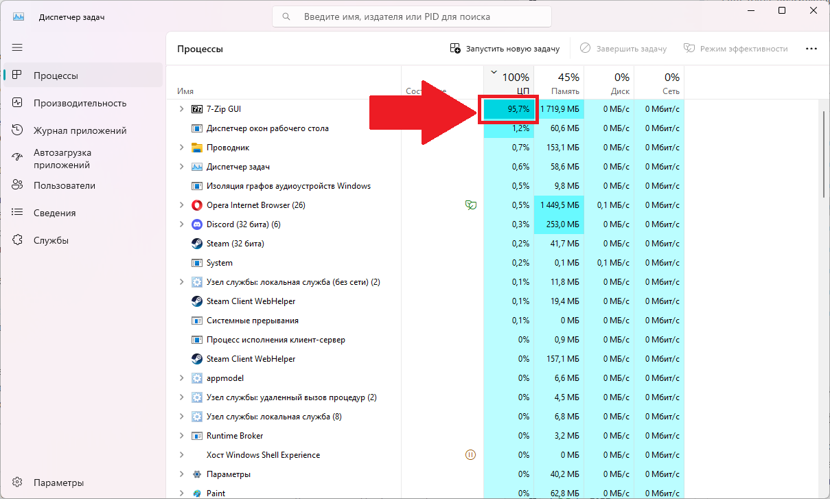This screenshot has height=499, width=830.
Task: Click Запустить новую задачу button
Action: 505,49
